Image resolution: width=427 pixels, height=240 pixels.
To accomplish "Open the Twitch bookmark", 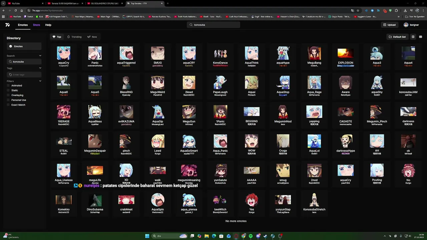I will tap(28, 16).
